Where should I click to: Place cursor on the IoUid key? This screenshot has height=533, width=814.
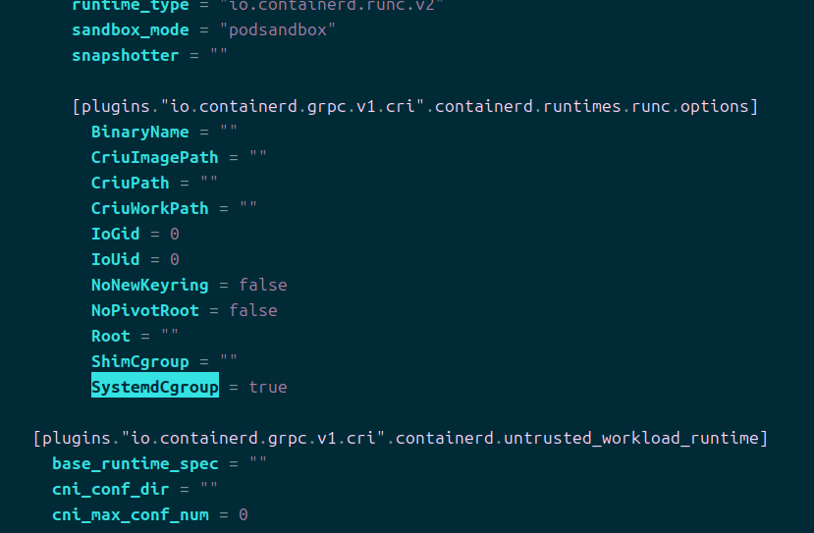click(115, 259)
